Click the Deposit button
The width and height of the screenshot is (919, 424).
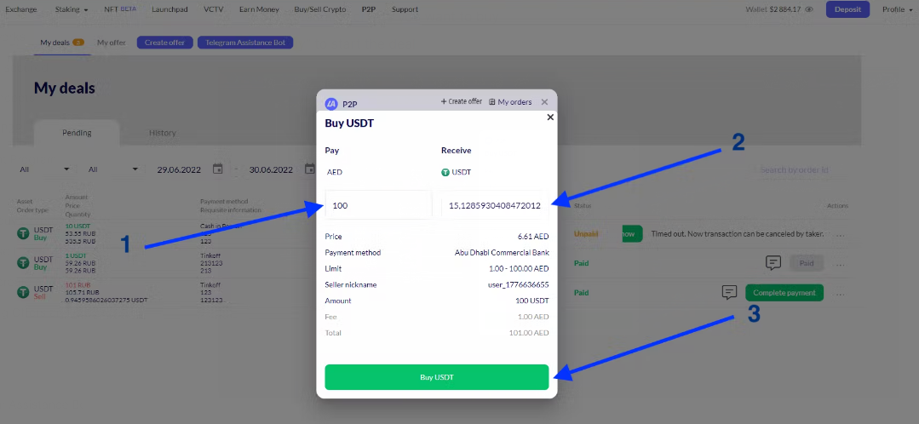tap(847, 10)
